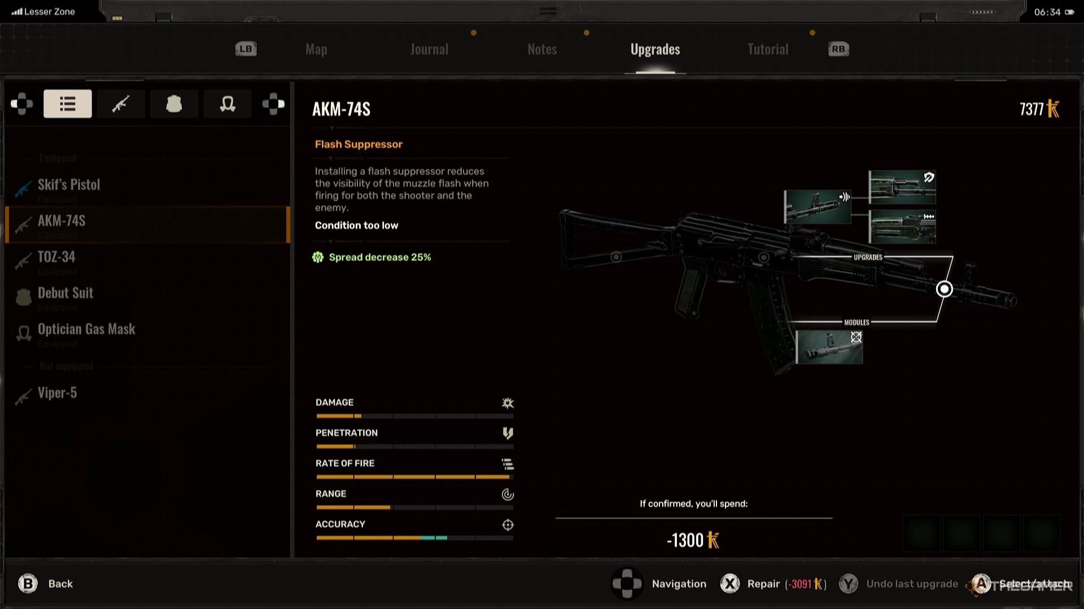Select the spread decrease stat icon
This screenshot has width=1084, height=609.
(318, 257)
